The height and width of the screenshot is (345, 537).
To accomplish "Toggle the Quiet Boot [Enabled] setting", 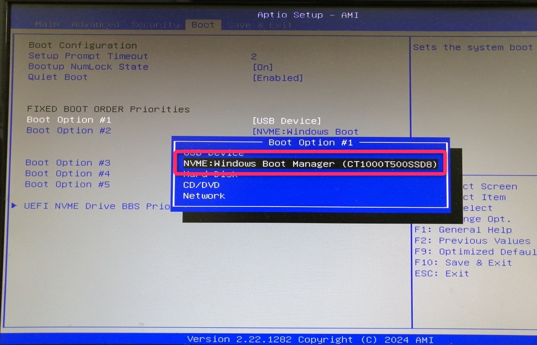I will point(278,78).
